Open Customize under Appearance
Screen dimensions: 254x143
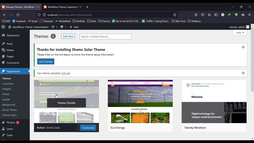(x=8, y=84)
